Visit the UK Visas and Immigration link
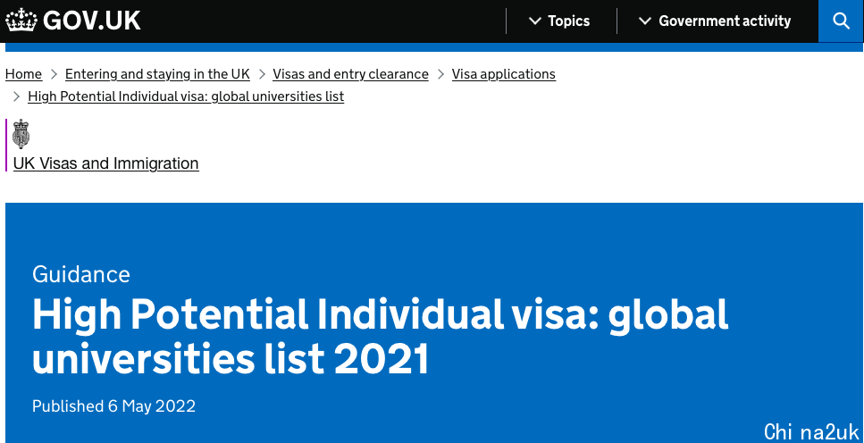 pos(105,163)
